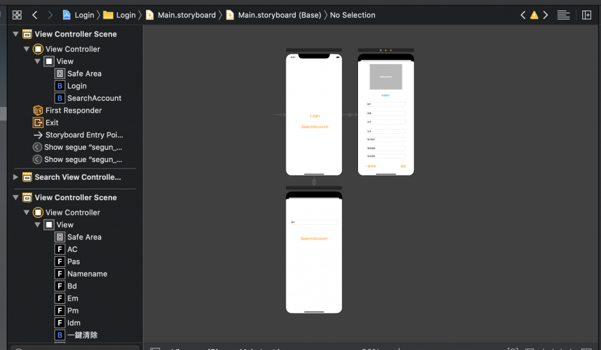
Task: Click the Login folder breadcrumb
Action: coord(120,15)
